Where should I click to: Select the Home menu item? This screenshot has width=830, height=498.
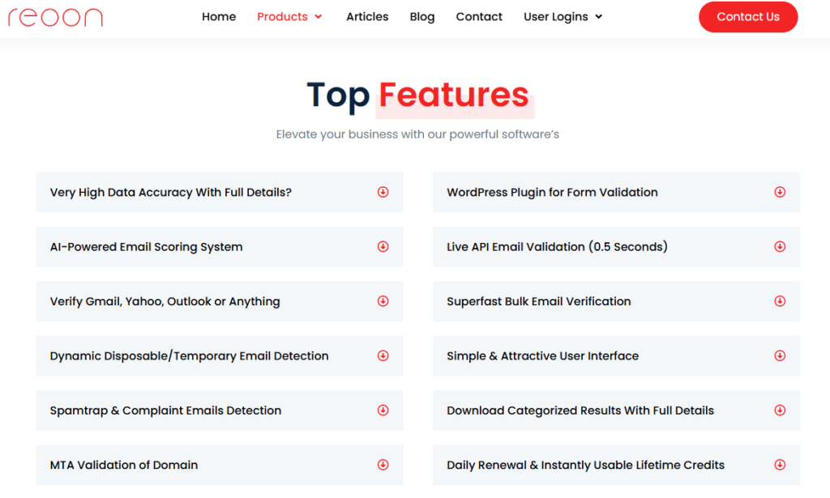[219, 16]
